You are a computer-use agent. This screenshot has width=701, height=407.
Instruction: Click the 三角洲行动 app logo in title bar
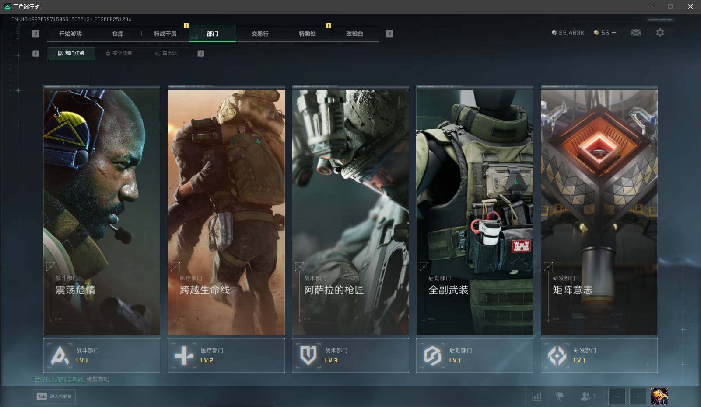[7, 7]
